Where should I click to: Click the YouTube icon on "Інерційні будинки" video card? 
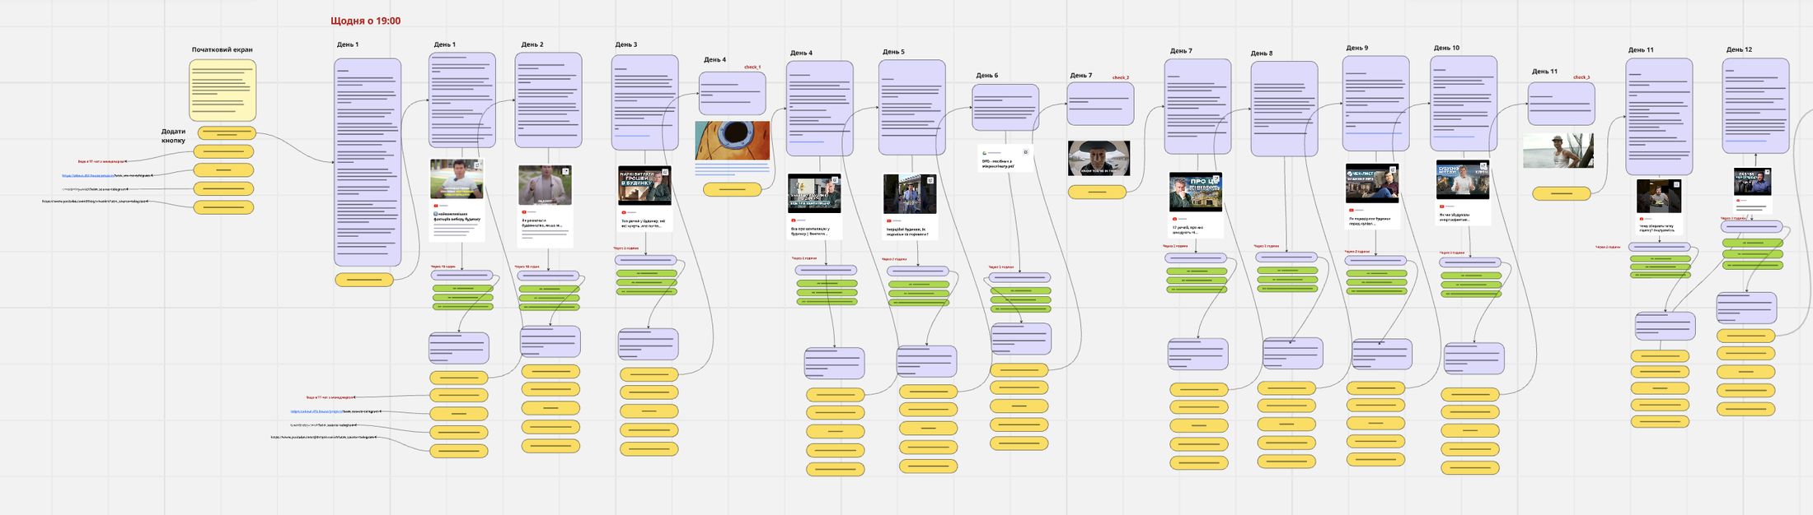pyautogui.click(x=888, y=221)
